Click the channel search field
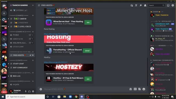176x99 pixels. [156, 5]
